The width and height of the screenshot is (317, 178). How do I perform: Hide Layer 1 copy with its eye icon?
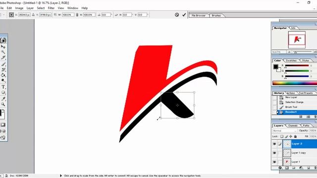click(274, 153)
